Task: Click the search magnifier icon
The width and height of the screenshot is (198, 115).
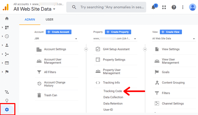Action: tap(74, 7)
